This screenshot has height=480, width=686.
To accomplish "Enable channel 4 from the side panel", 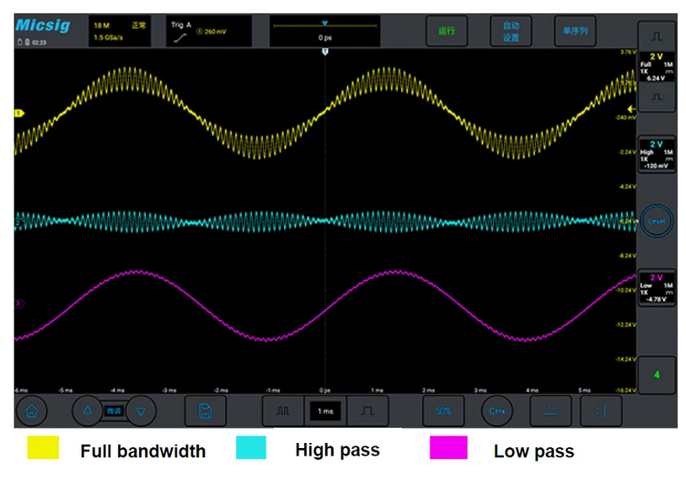I will [x=656, y=376].
